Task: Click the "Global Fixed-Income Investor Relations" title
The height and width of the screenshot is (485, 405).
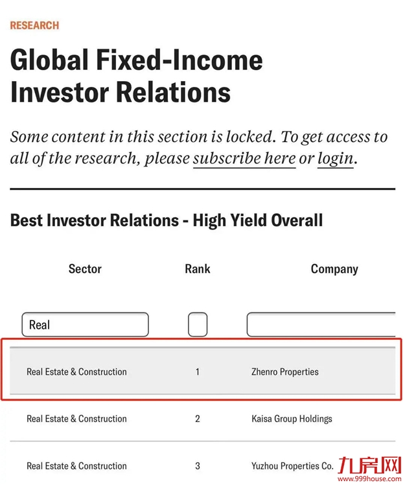Action: [x=137, y=76]
